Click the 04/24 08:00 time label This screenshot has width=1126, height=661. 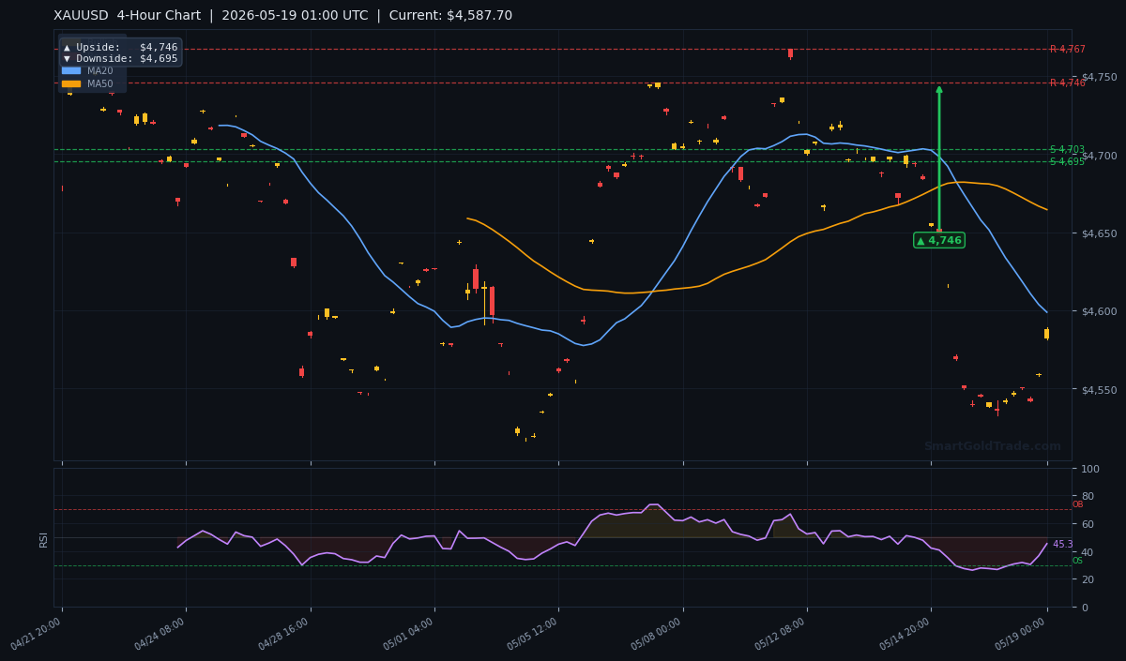point(160,635)
